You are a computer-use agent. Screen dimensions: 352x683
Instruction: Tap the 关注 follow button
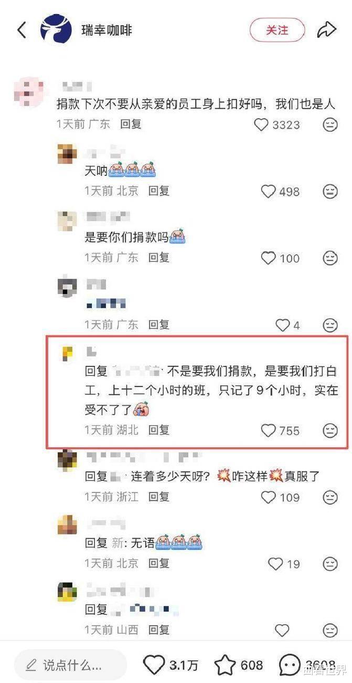click(x=277, y=30)
